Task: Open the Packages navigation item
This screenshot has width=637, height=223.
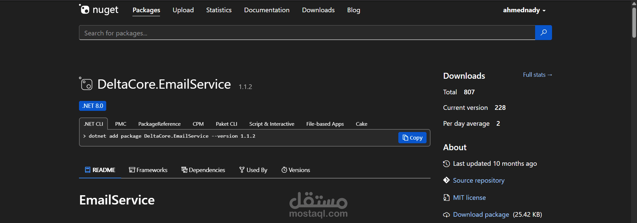Action: (x=146, y=10)
